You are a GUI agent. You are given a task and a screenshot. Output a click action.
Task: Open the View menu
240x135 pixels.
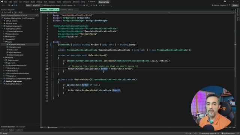tap(15, 2)
